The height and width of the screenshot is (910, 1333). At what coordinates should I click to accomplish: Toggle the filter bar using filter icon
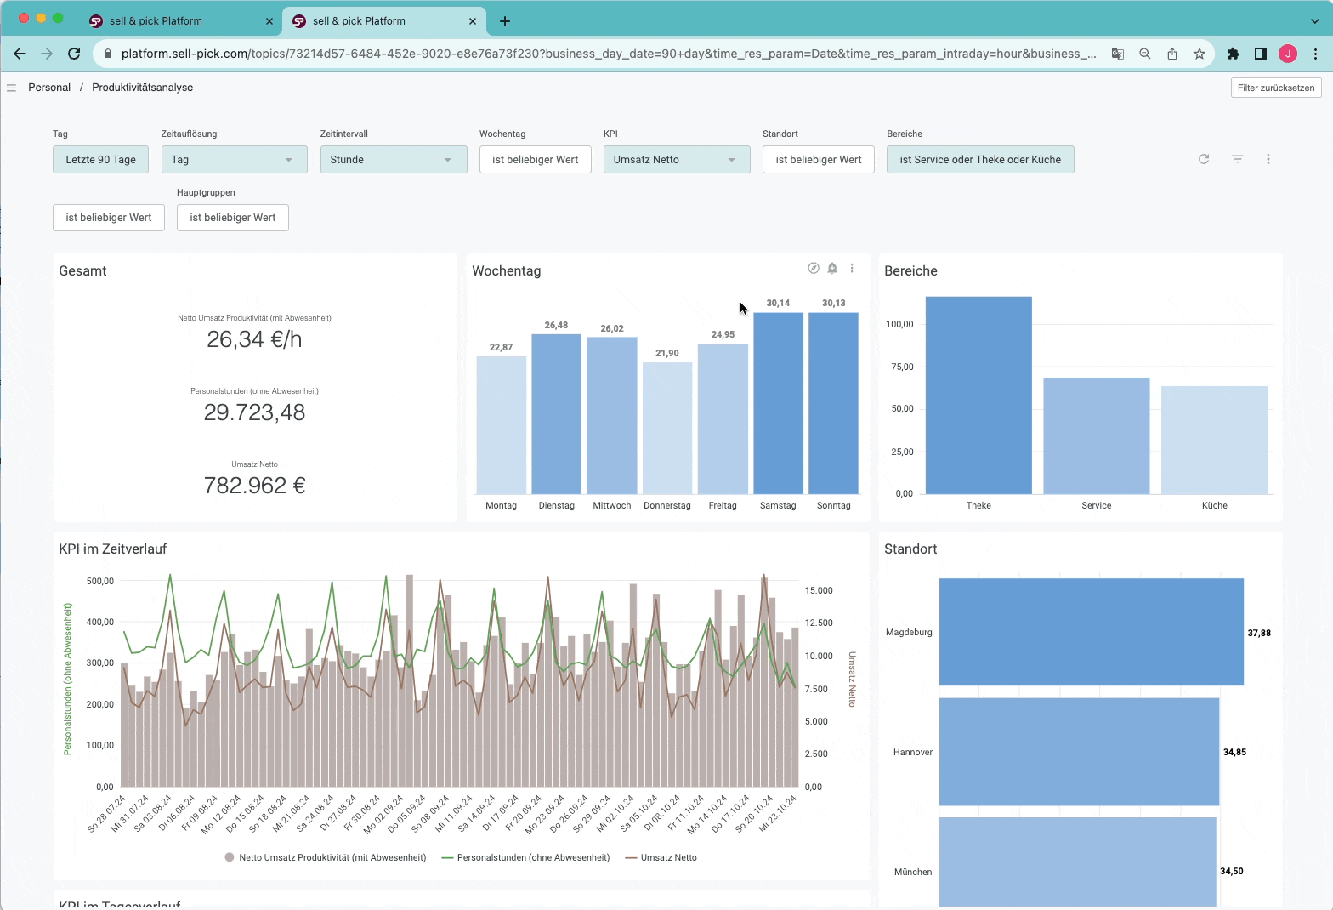(x=1238, y=159)
